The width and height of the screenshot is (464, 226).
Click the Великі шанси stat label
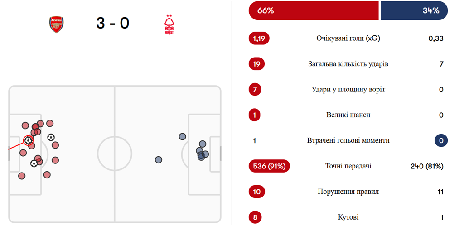[x=348, y=115]
